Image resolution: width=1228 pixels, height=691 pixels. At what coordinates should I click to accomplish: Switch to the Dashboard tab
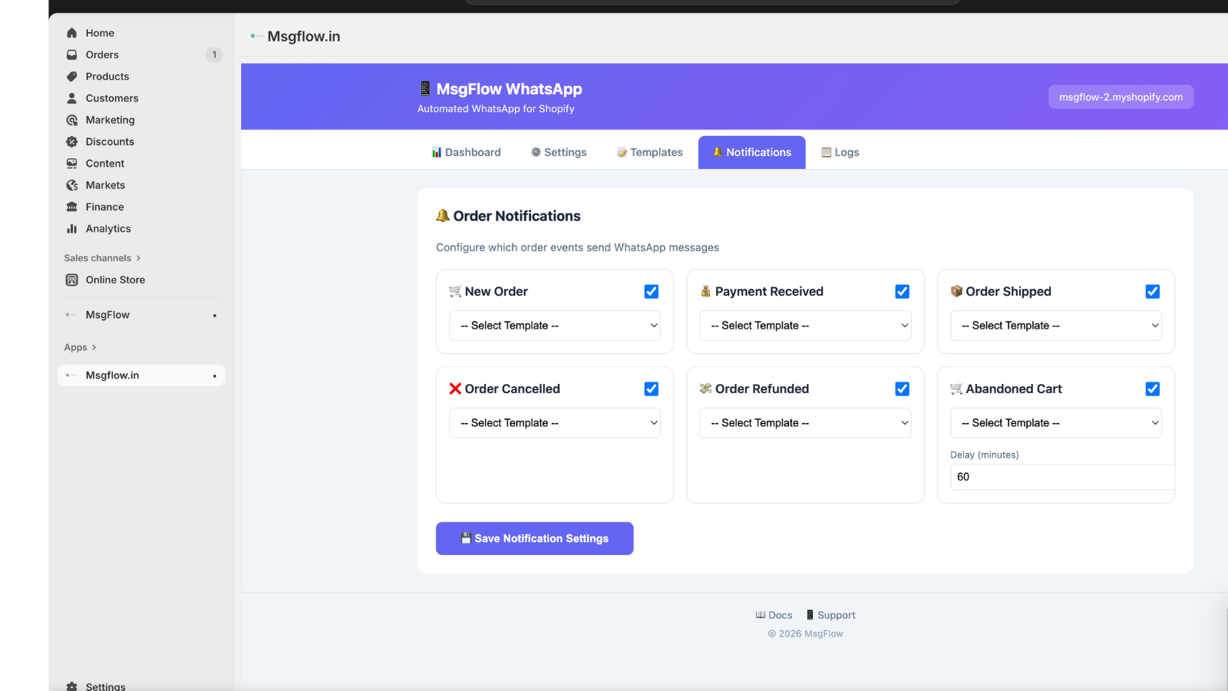[x=466, y=152]
